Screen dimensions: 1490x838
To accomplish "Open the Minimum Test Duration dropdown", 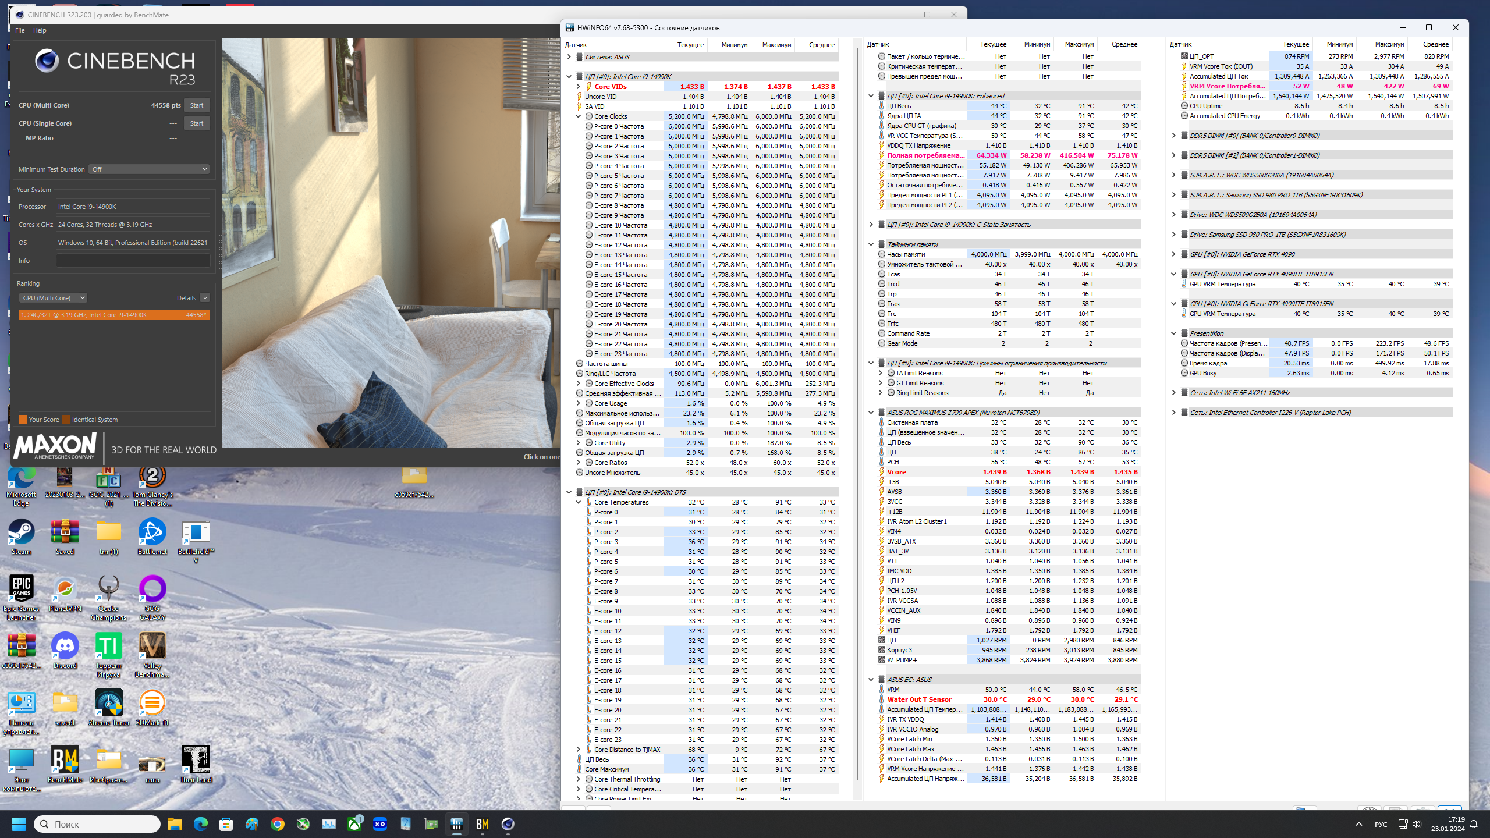I will point(149,169).
